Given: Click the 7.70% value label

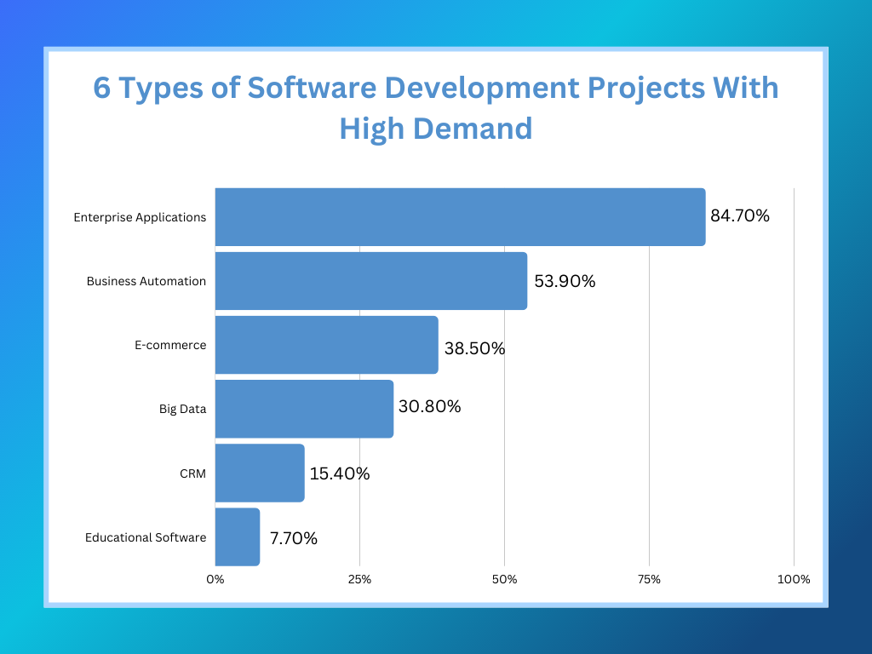Looking at the screenshot, I should pos(294,538).
